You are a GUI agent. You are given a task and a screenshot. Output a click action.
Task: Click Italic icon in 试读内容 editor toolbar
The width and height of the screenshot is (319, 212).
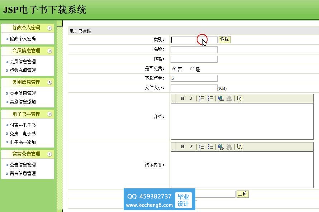[x=191, y=146]
